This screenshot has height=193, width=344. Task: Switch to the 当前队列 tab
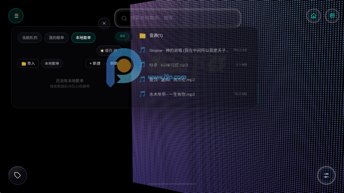(x=30, y=38)
